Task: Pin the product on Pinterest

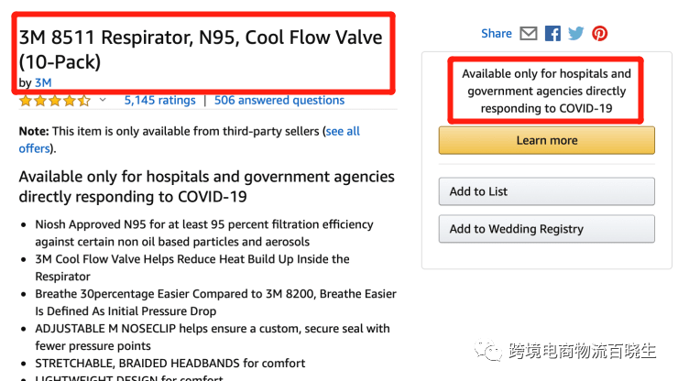Action: click(x=599, y=34)
